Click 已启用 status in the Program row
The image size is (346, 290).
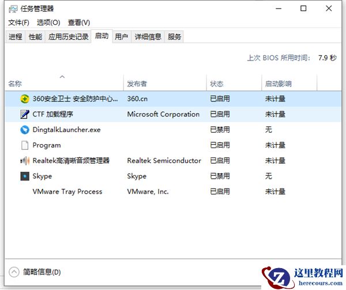pos(220,145)
